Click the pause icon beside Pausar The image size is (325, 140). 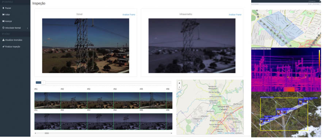pos(3,8)
